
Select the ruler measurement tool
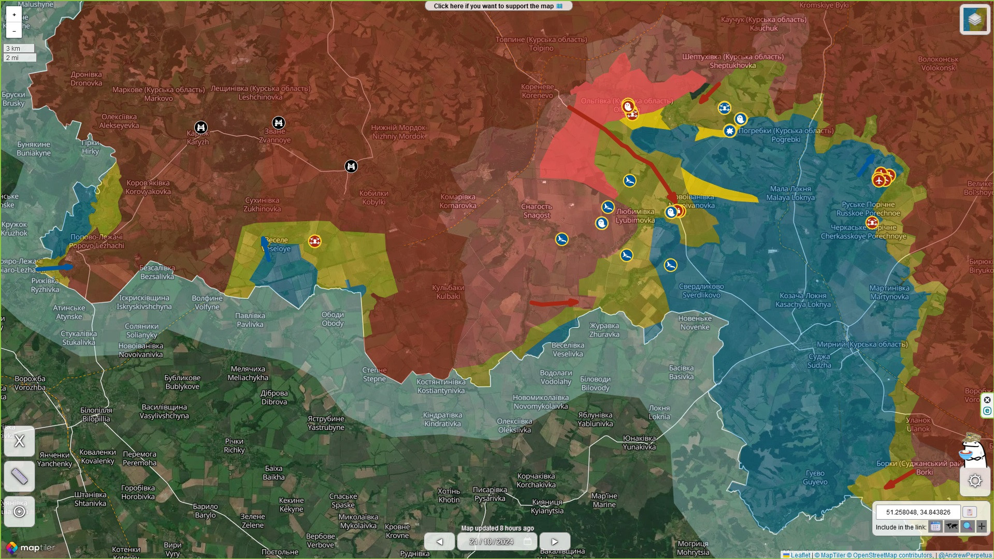click(19, 476)
